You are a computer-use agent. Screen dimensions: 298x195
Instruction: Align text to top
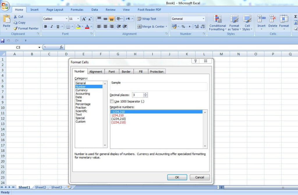click(x=99, y=19)
